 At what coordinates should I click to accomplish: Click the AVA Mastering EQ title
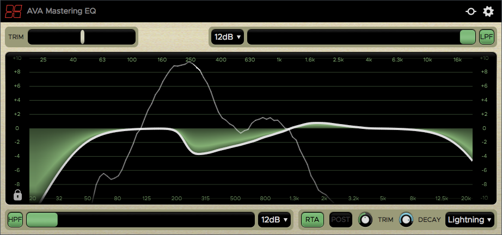coord(62,11)
